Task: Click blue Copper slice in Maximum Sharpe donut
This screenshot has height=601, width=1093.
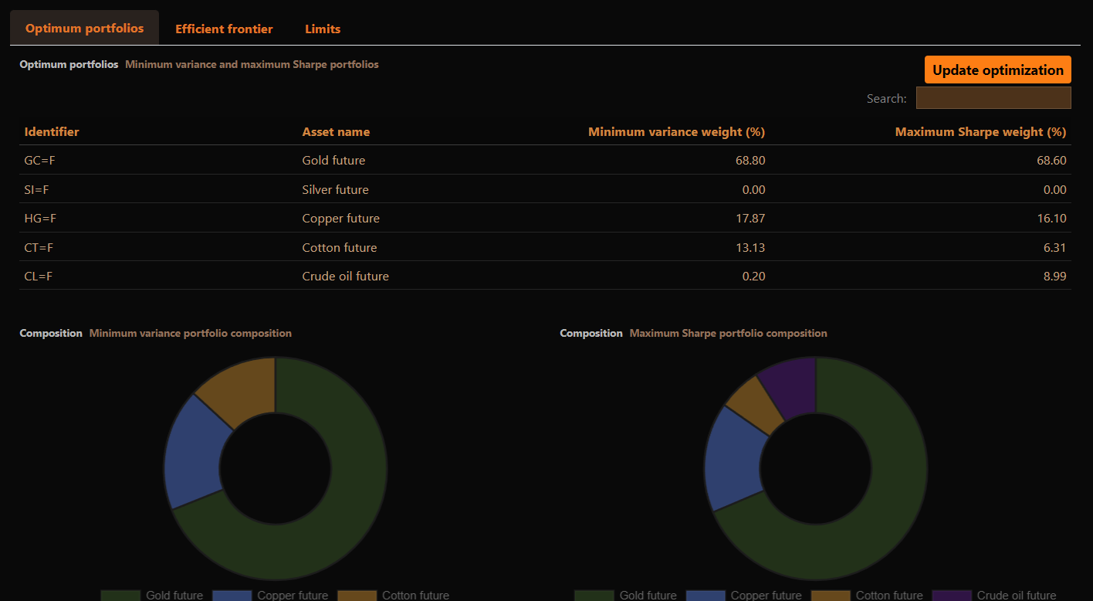Action: click(x=733, y=456)
